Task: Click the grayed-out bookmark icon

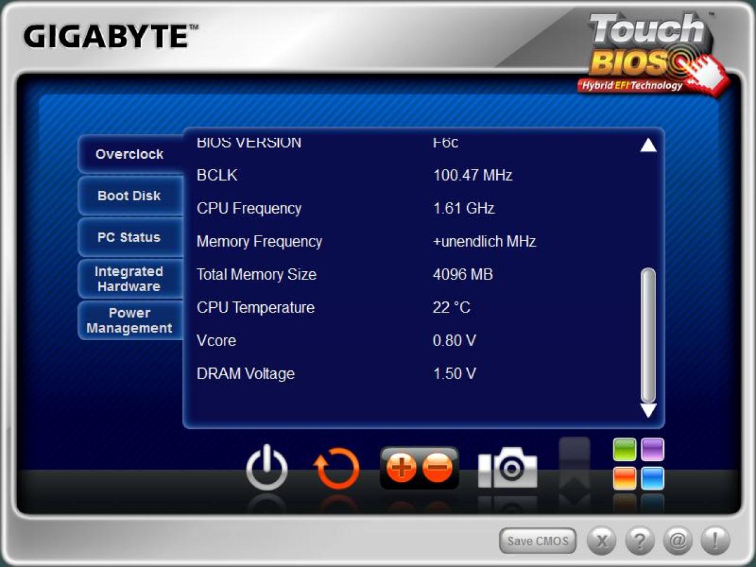Action: pos(574,464)
